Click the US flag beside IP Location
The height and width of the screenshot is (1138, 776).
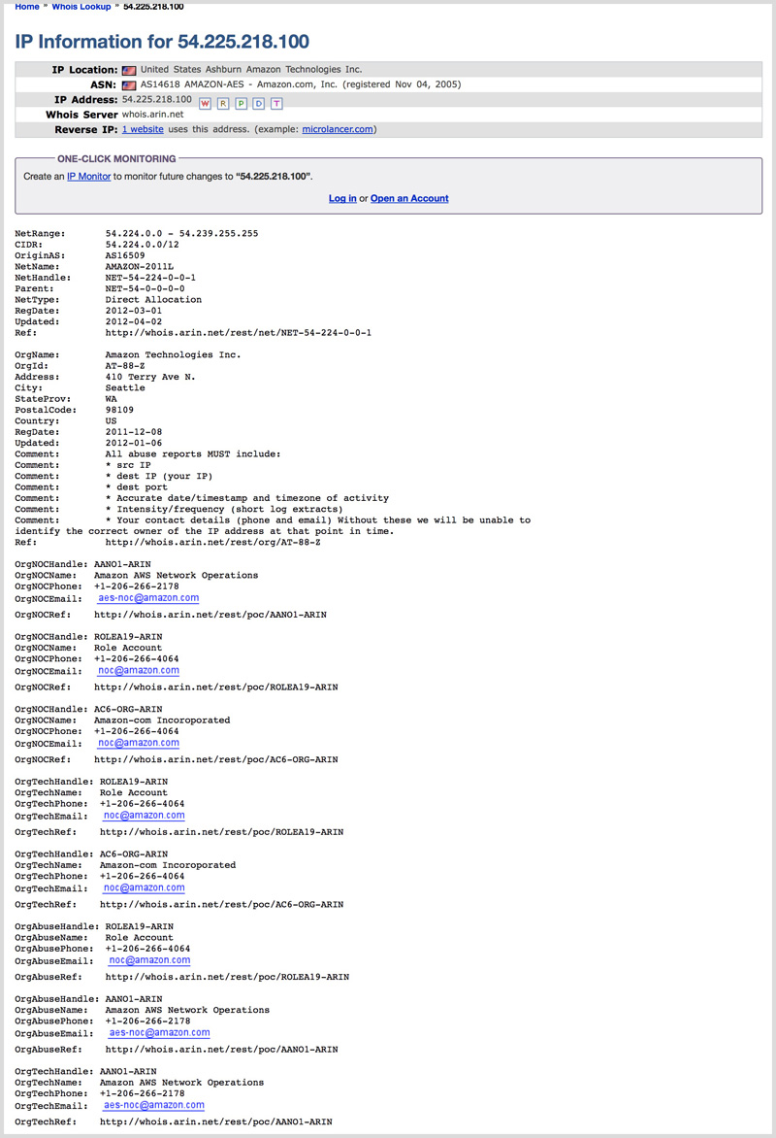[129, 71]
